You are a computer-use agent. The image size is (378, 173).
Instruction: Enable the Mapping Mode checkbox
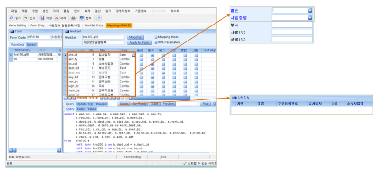coord(156,37)
